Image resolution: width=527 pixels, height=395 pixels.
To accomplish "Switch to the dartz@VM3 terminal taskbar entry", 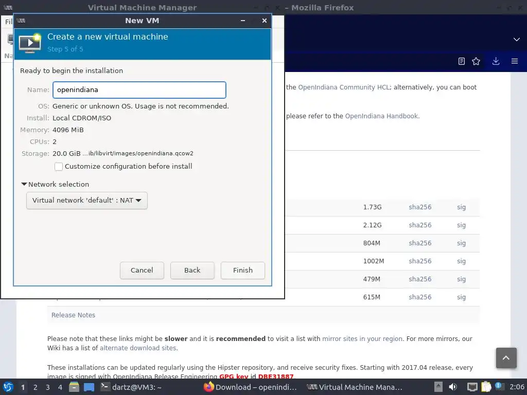I will [x=132, y=387].
